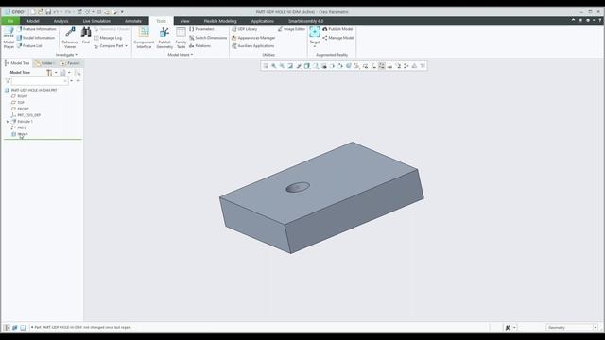Open the File menu
Screen dimensions: 605x340
(10, 21)
